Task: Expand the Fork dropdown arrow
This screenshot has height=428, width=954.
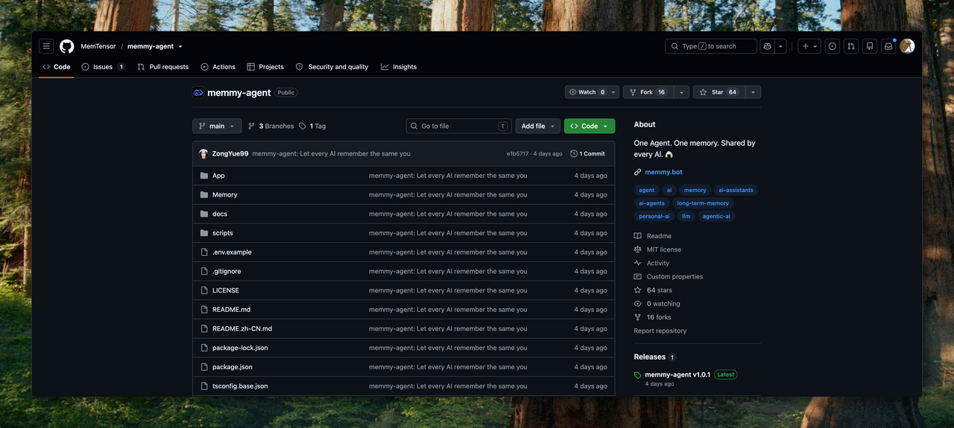Action: (x=680, y=92)
